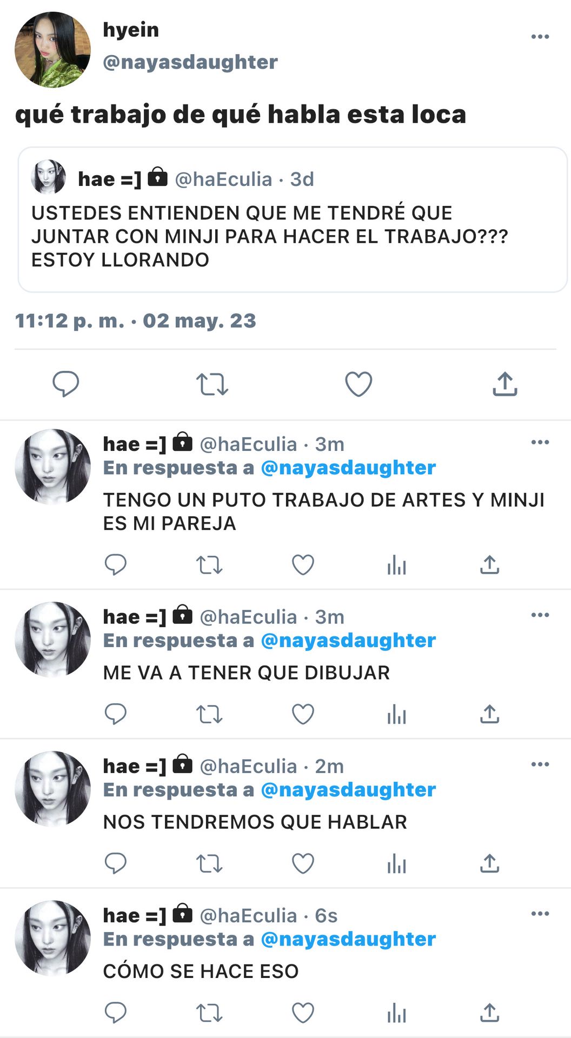Open the quoted tweet from @haEculia
The image size is (571, 1038).
click(x=293, y=219)
